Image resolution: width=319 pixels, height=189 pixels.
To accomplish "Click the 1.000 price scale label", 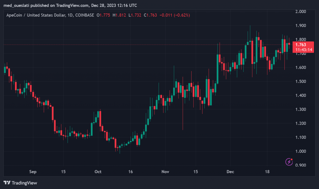I will pos(300,151).
